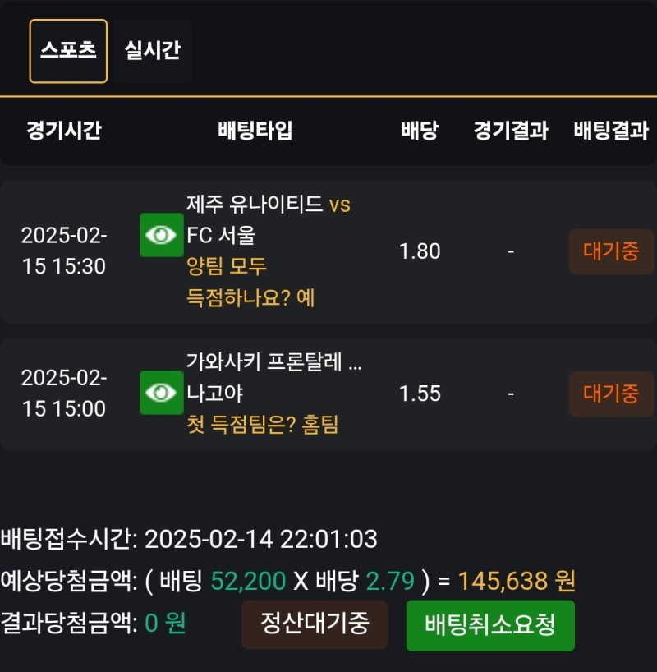Click 대기중 badge for the 1.80 odds bet
657x672 pixels.
[611, 251]
